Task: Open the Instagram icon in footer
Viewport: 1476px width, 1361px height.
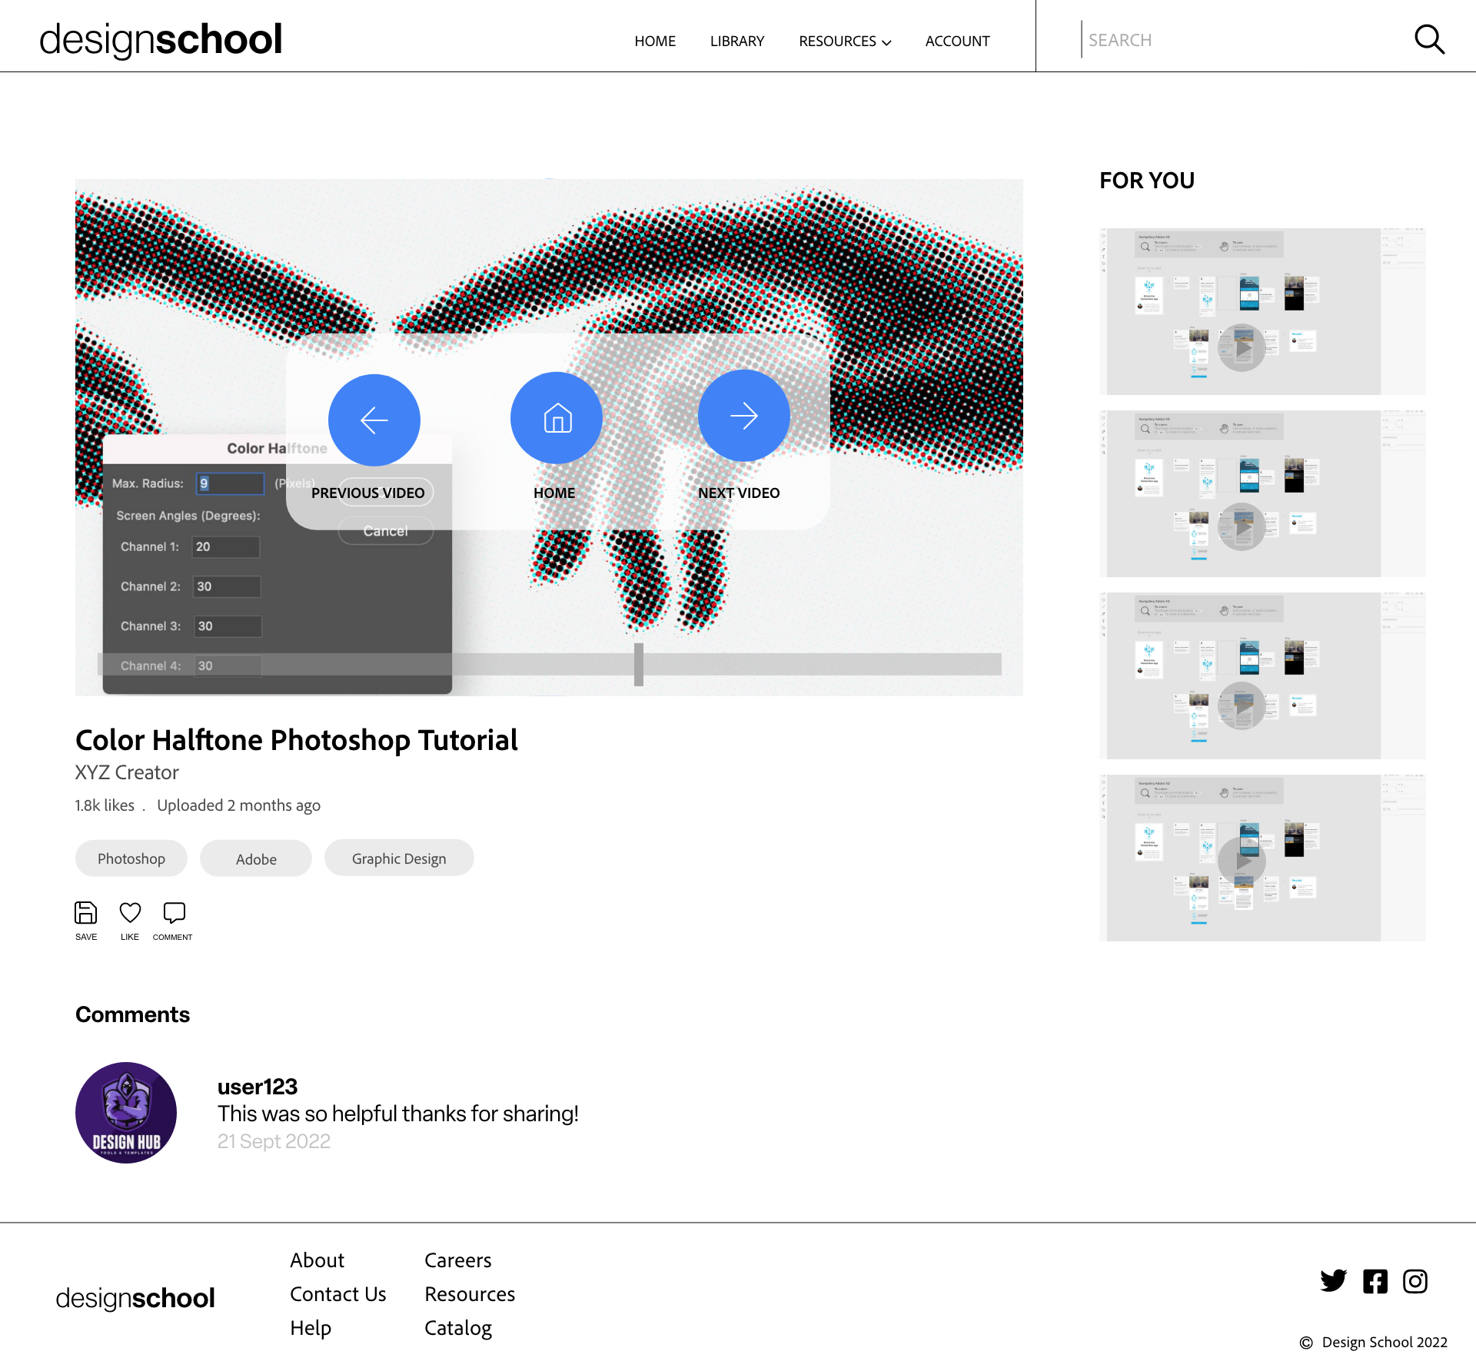Action: click(x=1415, y=1281)
